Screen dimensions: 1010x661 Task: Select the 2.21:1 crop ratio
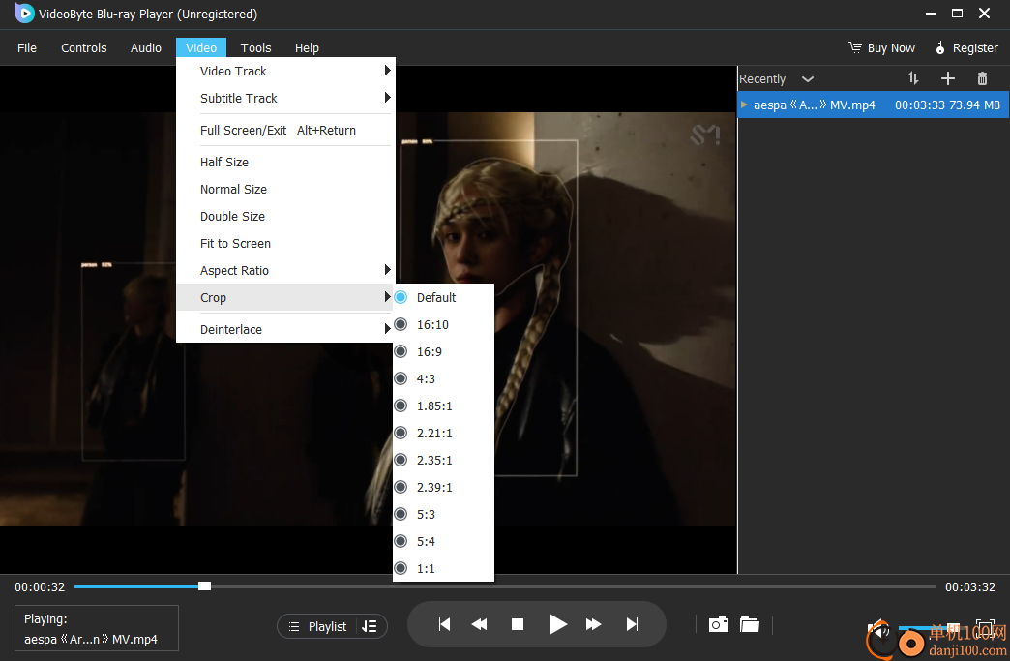tap(443, 433)
